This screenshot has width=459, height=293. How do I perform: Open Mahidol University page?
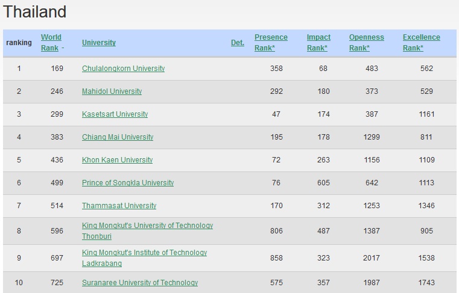coord(112,91)
